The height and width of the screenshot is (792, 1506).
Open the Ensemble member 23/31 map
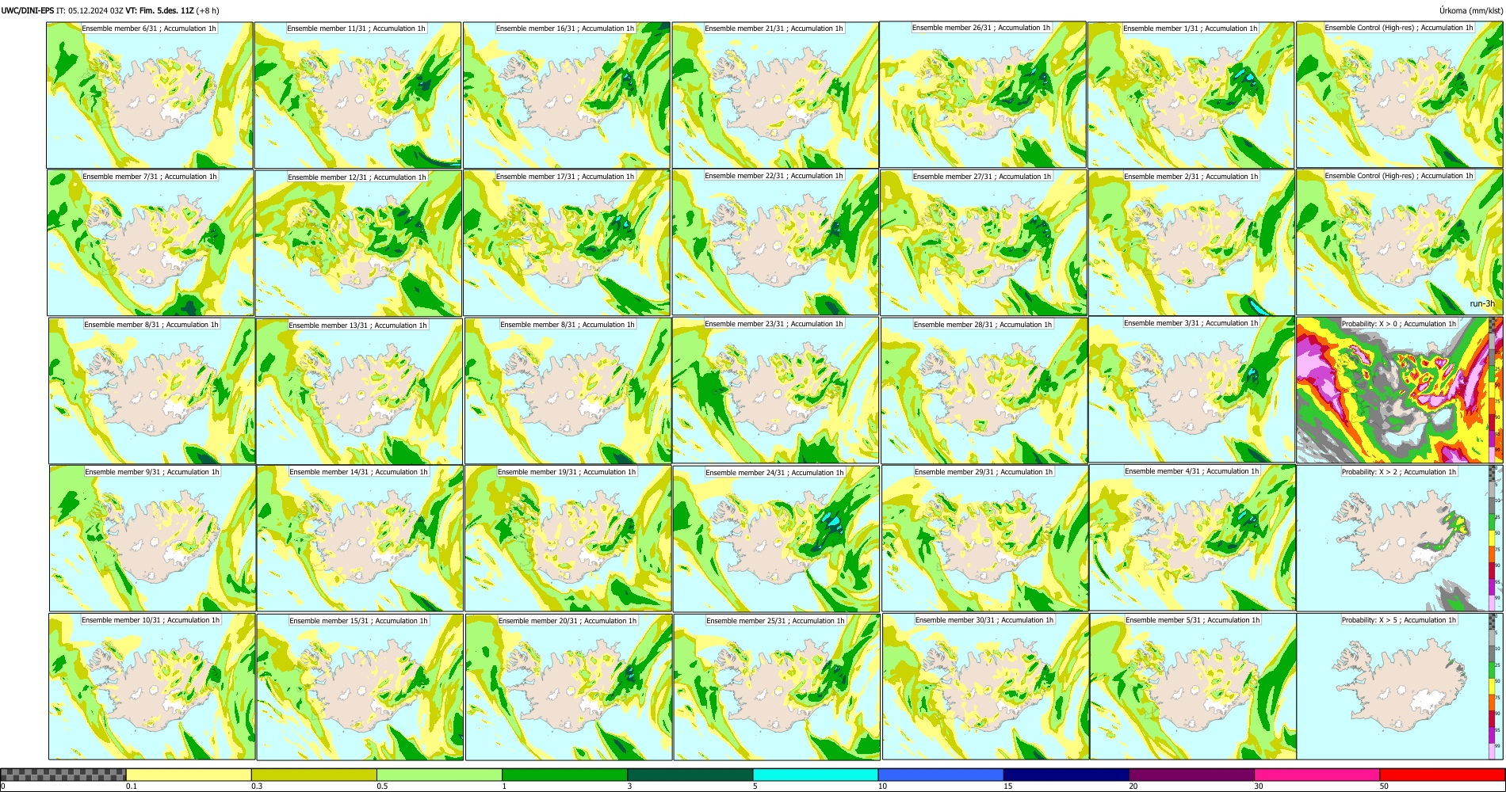775,390
